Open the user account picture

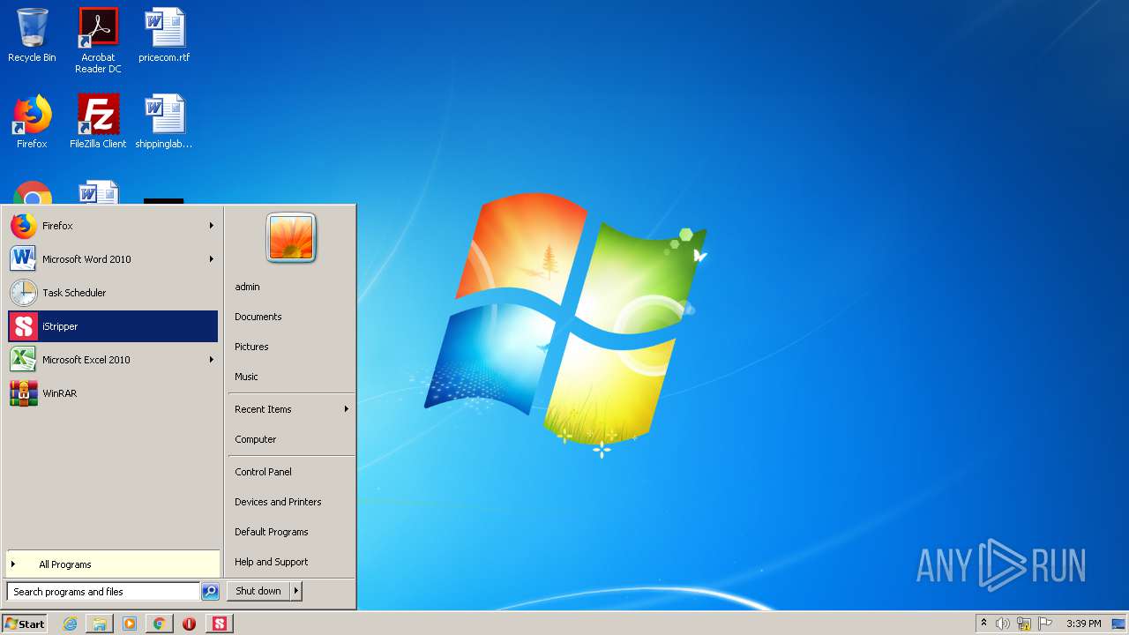tap(291, 238)
